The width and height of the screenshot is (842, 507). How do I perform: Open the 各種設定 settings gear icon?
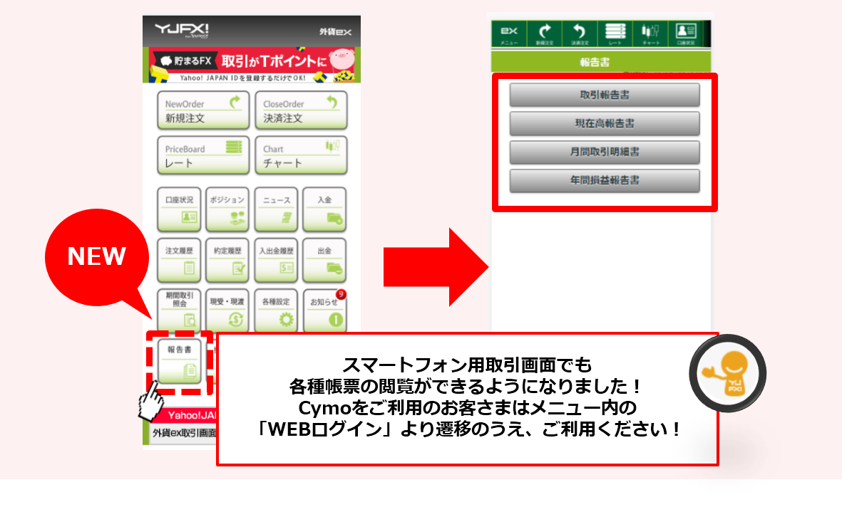(276, 308)
